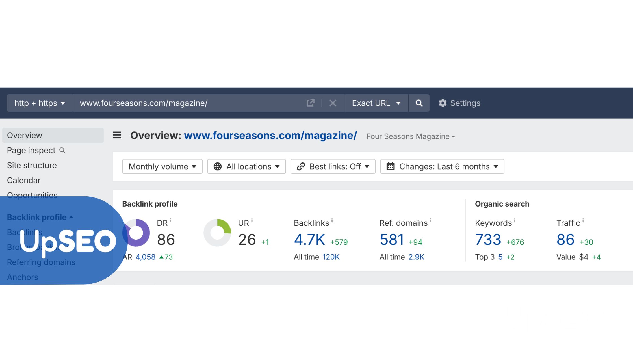Screen dimensions: 633x356
Task: Open Settings gear
Action: (x=459, y=103)
